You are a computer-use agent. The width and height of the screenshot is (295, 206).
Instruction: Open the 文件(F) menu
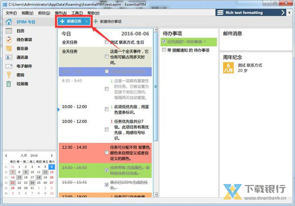point(11,12)
